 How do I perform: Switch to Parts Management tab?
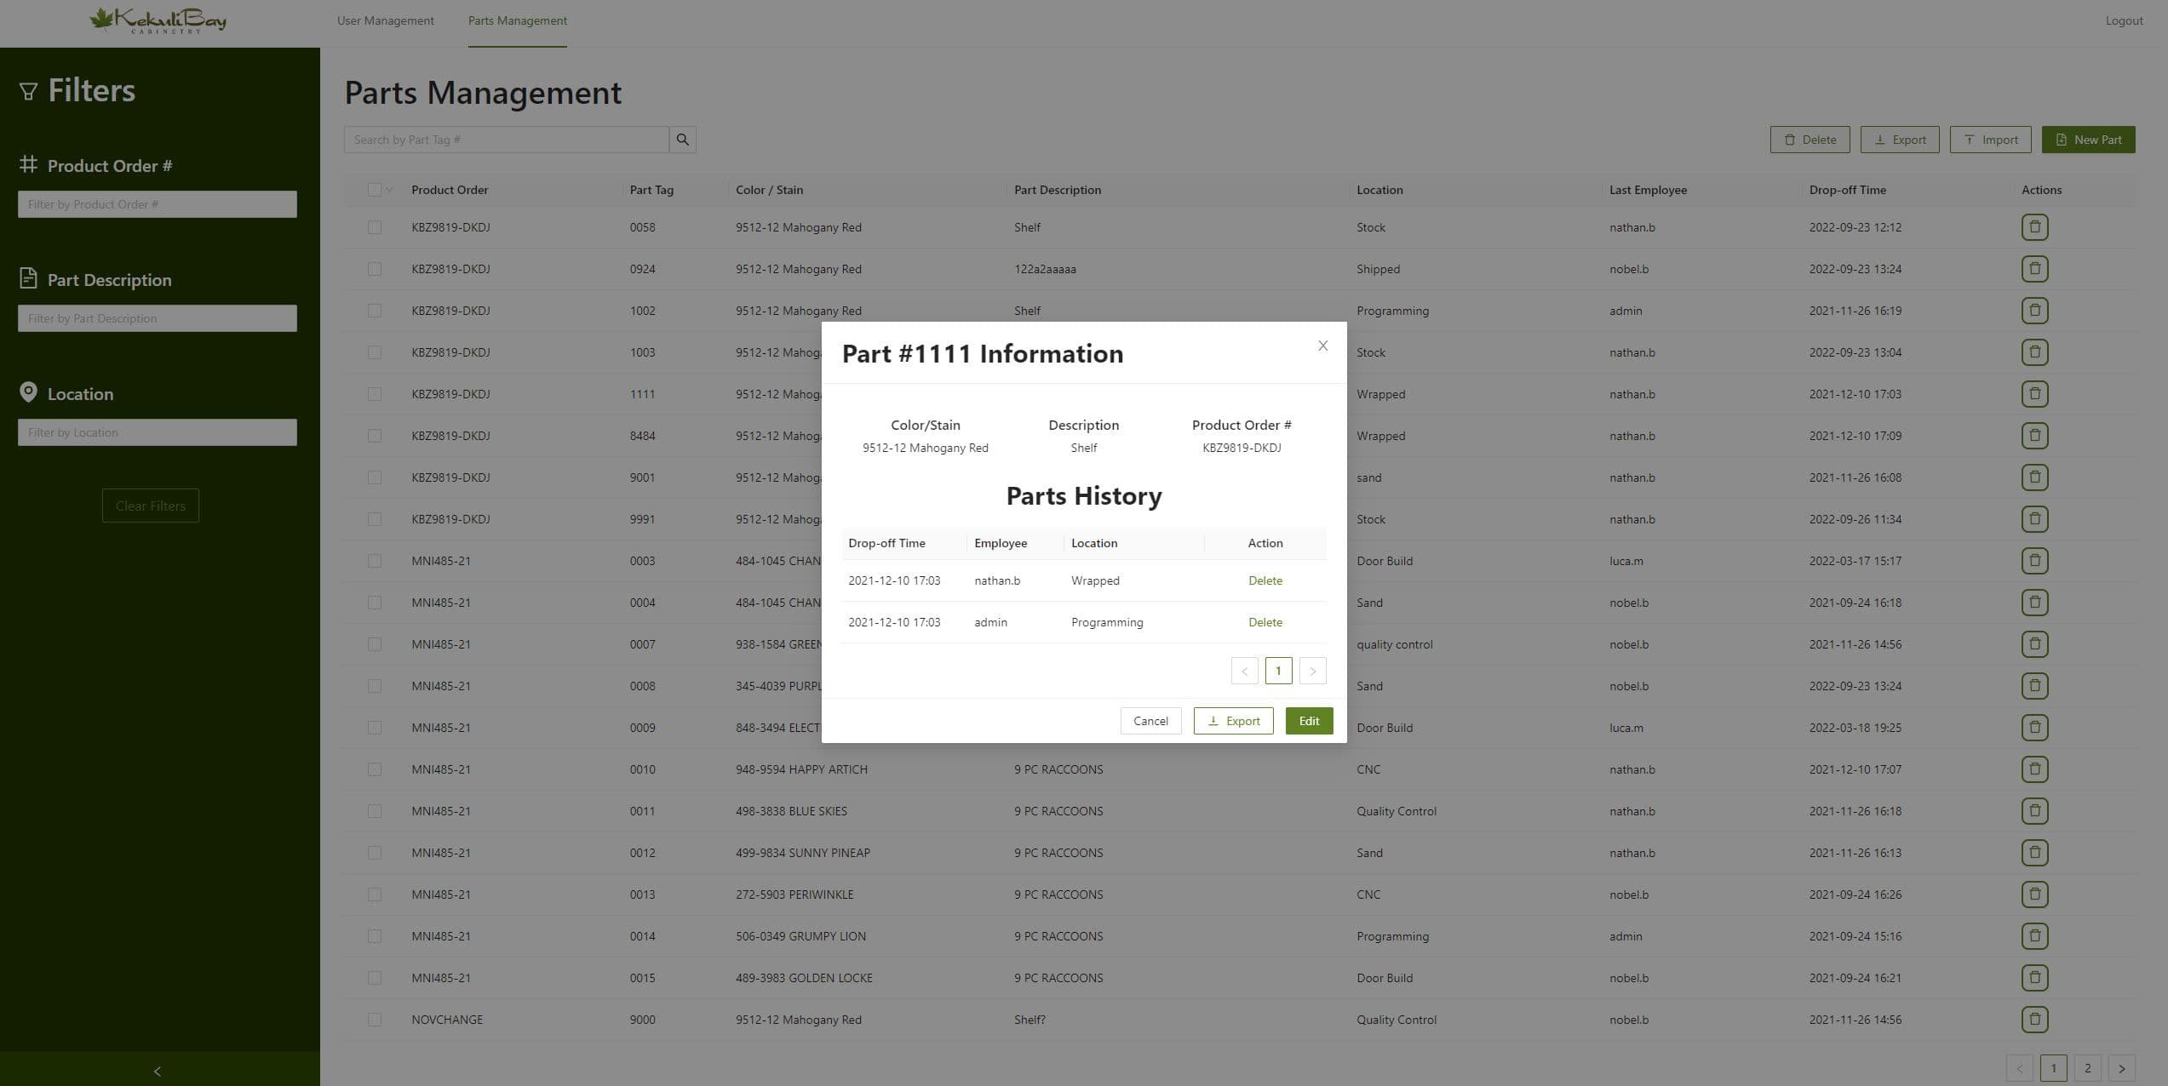coord(517,20)
